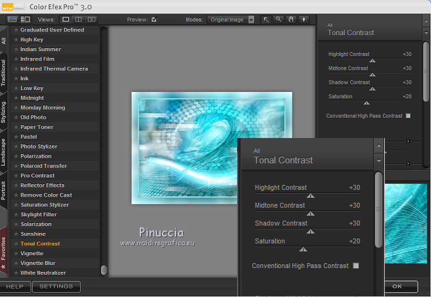Screen dimensions: 431x297
Task: Click the star beside Photo Stylizer
Action: coord(16,146)
